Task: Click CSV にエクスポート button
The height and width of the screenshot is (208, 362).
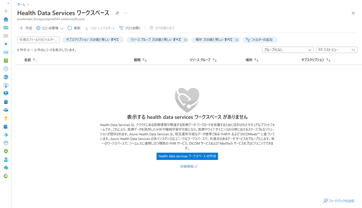Action: coord(100,28)
